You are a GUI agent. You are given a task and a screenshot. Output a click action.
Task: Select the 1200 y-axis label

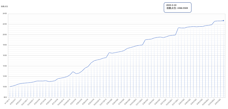pos(5,76)
